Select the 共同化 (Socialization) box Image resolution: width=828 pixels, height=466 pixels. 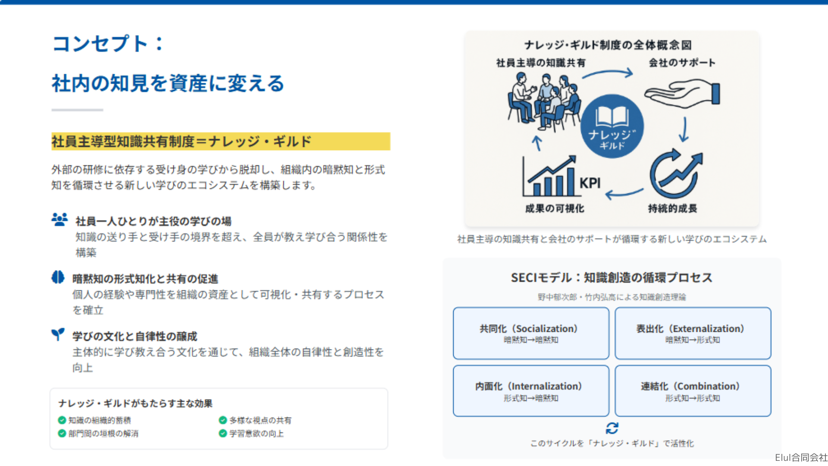[531, 333]
